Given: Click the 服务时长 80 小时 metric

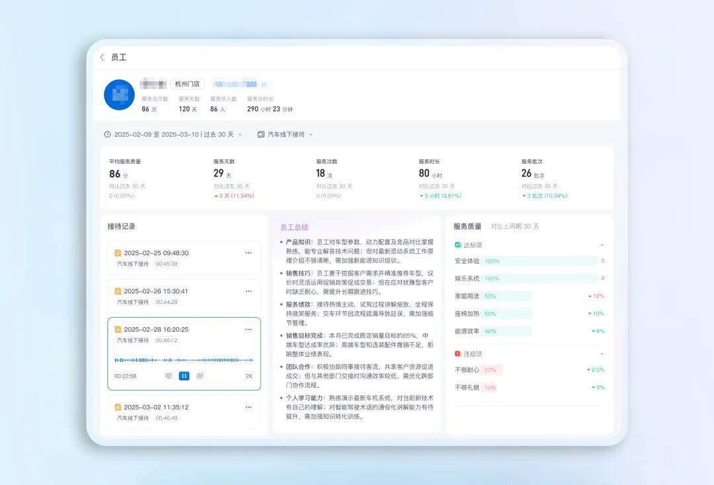Looking at the screenshot, I should pos(440,178).
